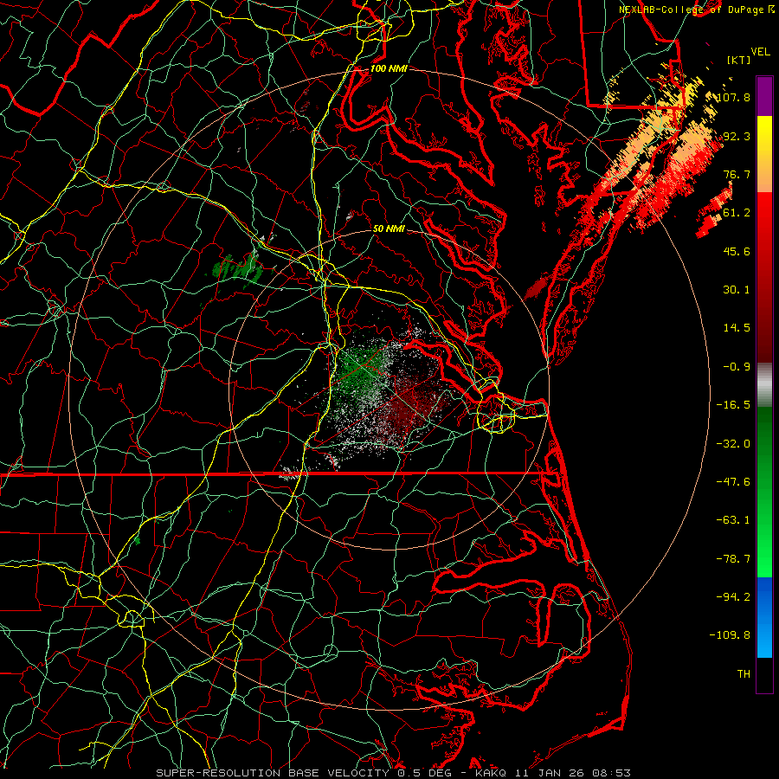The height and width of the screenshot is (779, 779).
Task: Select the -109.8 legend value
Action: tap(730, 635)
